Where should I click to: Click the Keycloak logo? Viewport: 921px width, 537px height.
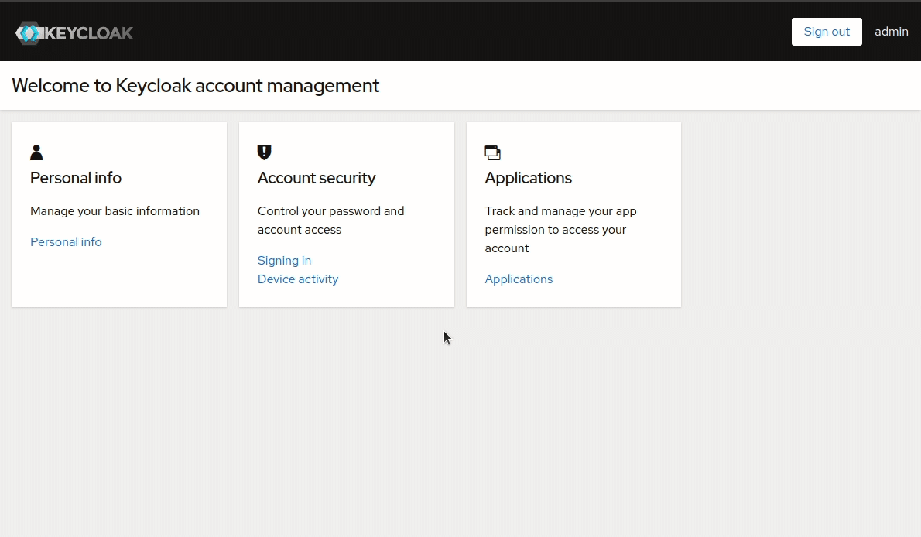click(74, 33)
